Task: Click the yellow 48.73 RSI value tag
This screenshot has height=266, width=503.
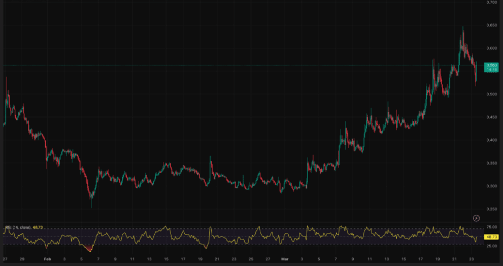Action: (491, 237)
